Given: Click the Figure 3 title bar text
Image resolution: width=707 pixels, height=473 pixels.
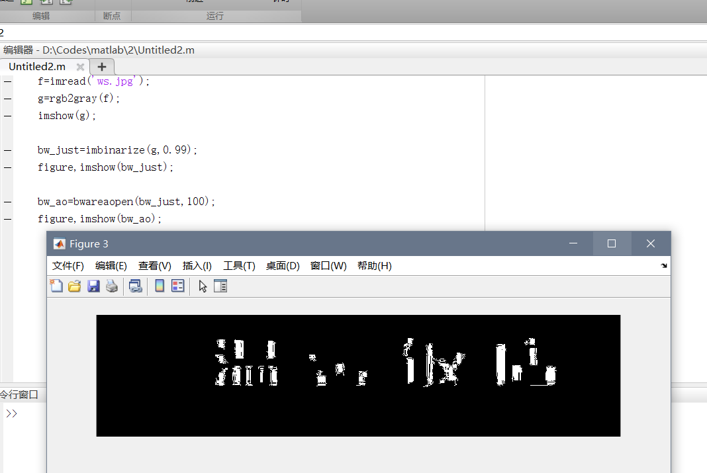Looking at the screenshot, I should coord(89,243).
